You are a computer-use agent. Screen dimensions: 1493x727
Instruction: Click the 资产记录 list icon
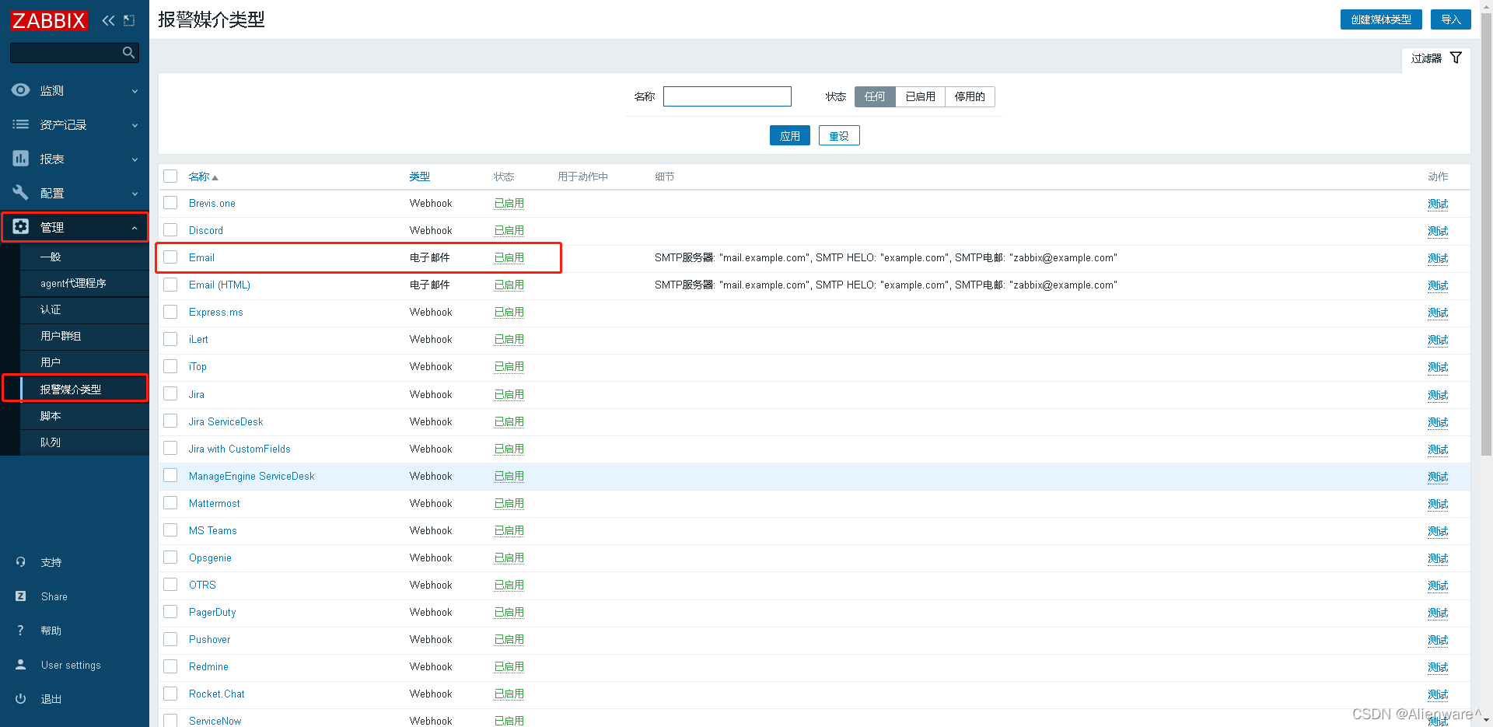pyautogui.click(x=21, y=124)
